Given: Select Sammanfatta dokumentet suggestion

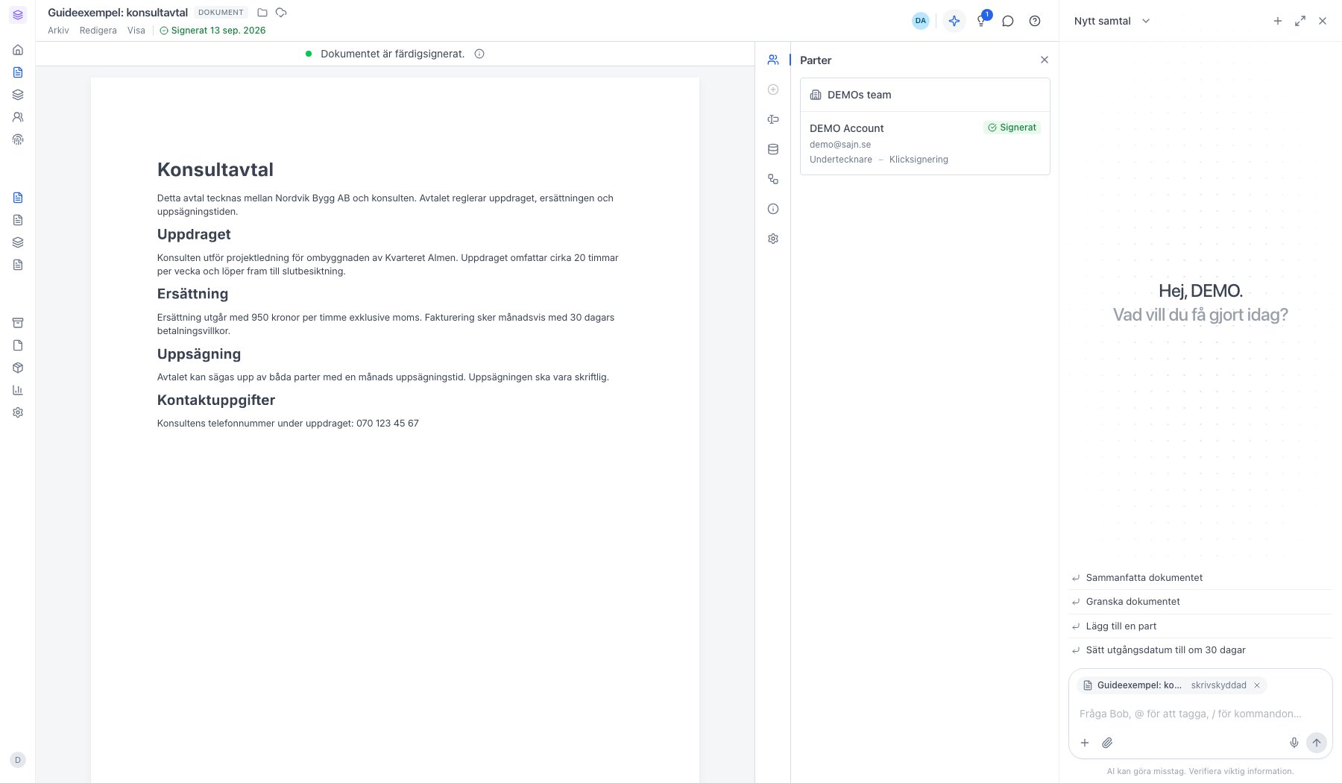Looking at the screenshot, I should (1200, 578).
